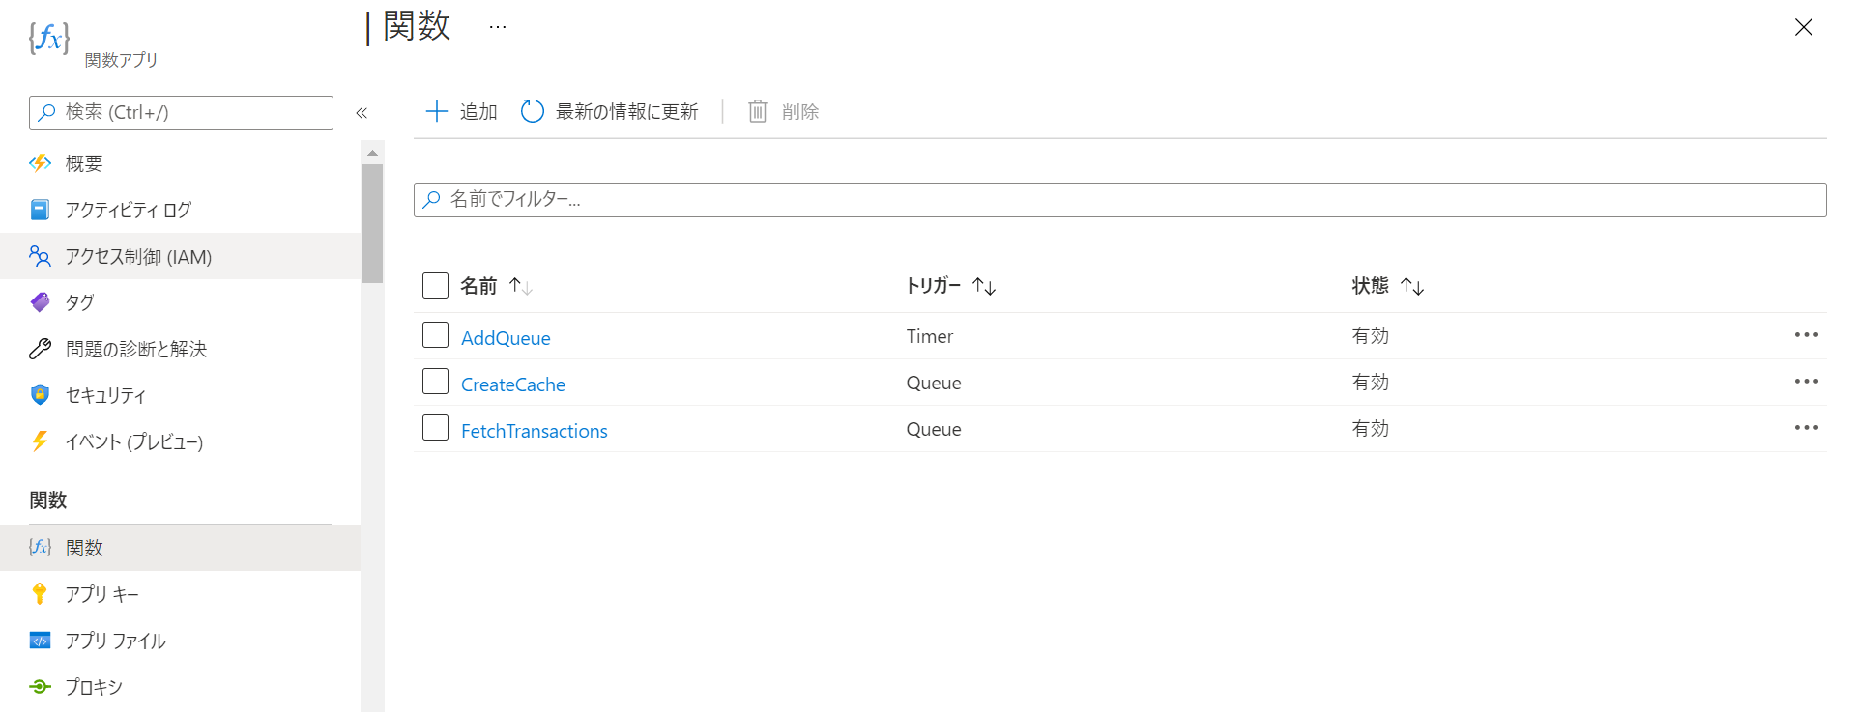
Task: Open プロキシ menu item
Action: point(180,687)
